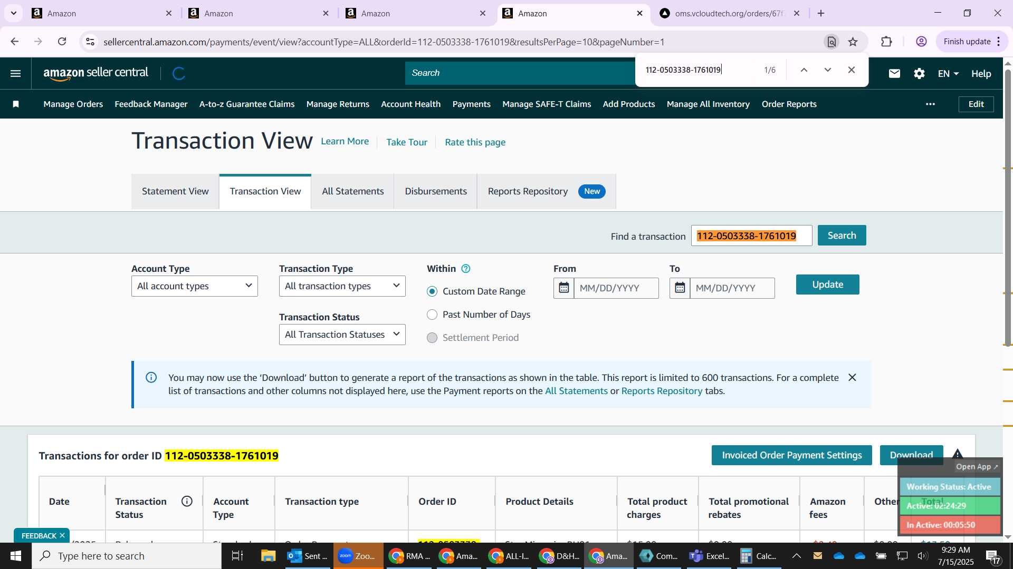This screenshot has height=569, width=1013.
Task: Open the All Statements link in the info banner
Action: 576,391
